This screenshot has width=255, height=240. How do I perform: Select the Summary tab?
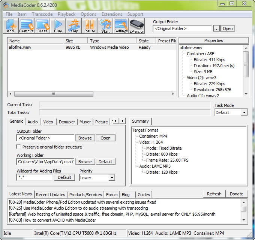pyautogui.click(x=140, y=121)
